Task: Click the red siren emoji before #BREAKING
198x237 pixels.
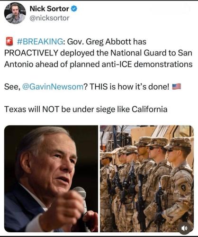Action: click(9, 42)
